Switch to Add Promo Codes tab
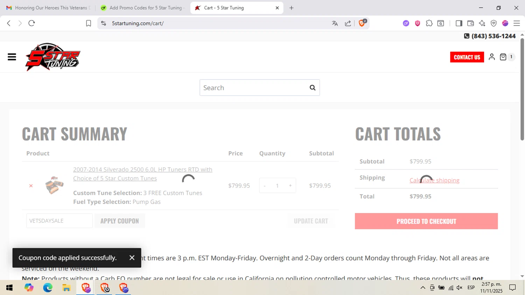Viewport: 525px width, 295px height. 142,8
